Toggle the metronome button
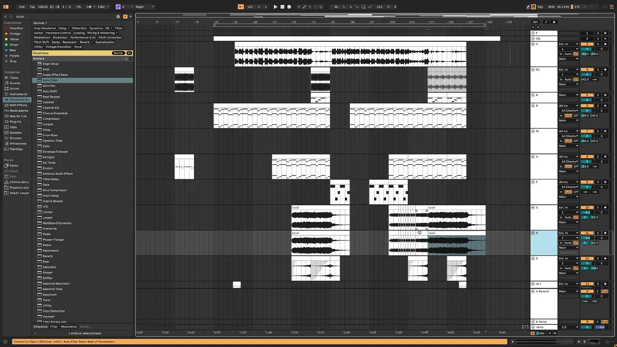Screen dimensions: 617x347 [89, 7]
